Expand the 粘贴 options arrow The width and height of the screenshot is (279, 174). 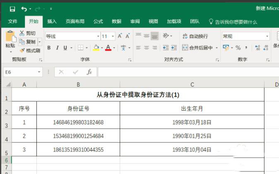pyautogui.click(x=11, y=52)
